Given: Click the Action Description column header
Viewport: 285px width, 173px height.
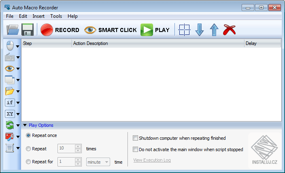Looking at the screenshot, I should click(x=158, y=43).
